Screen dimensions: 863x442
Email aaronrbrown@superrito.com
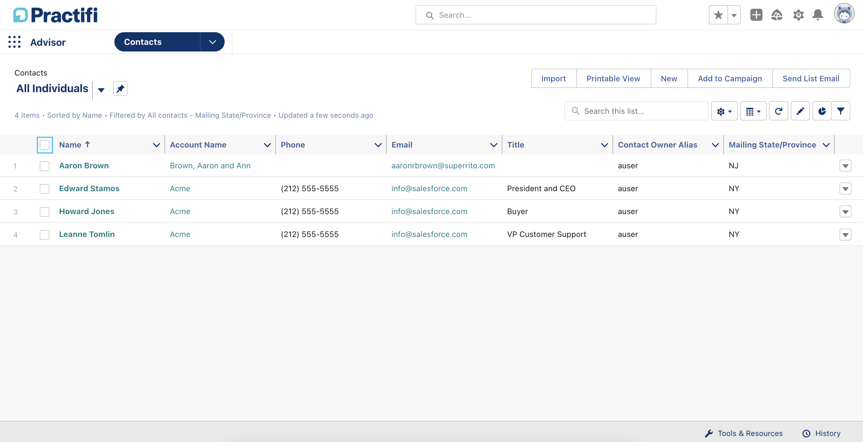(443, 166)
